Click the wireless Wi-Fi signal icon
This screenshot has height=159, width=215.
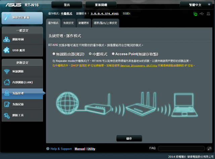click(x=7, y=71)
